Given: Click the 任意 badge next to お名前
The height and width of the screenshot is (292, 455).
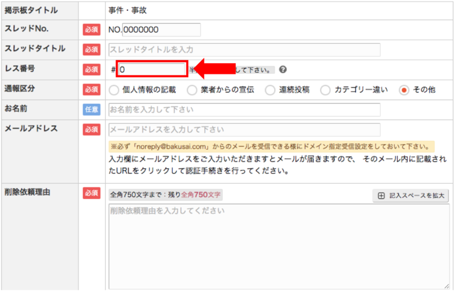Looking at the screenshot, I should click(92, 109).
